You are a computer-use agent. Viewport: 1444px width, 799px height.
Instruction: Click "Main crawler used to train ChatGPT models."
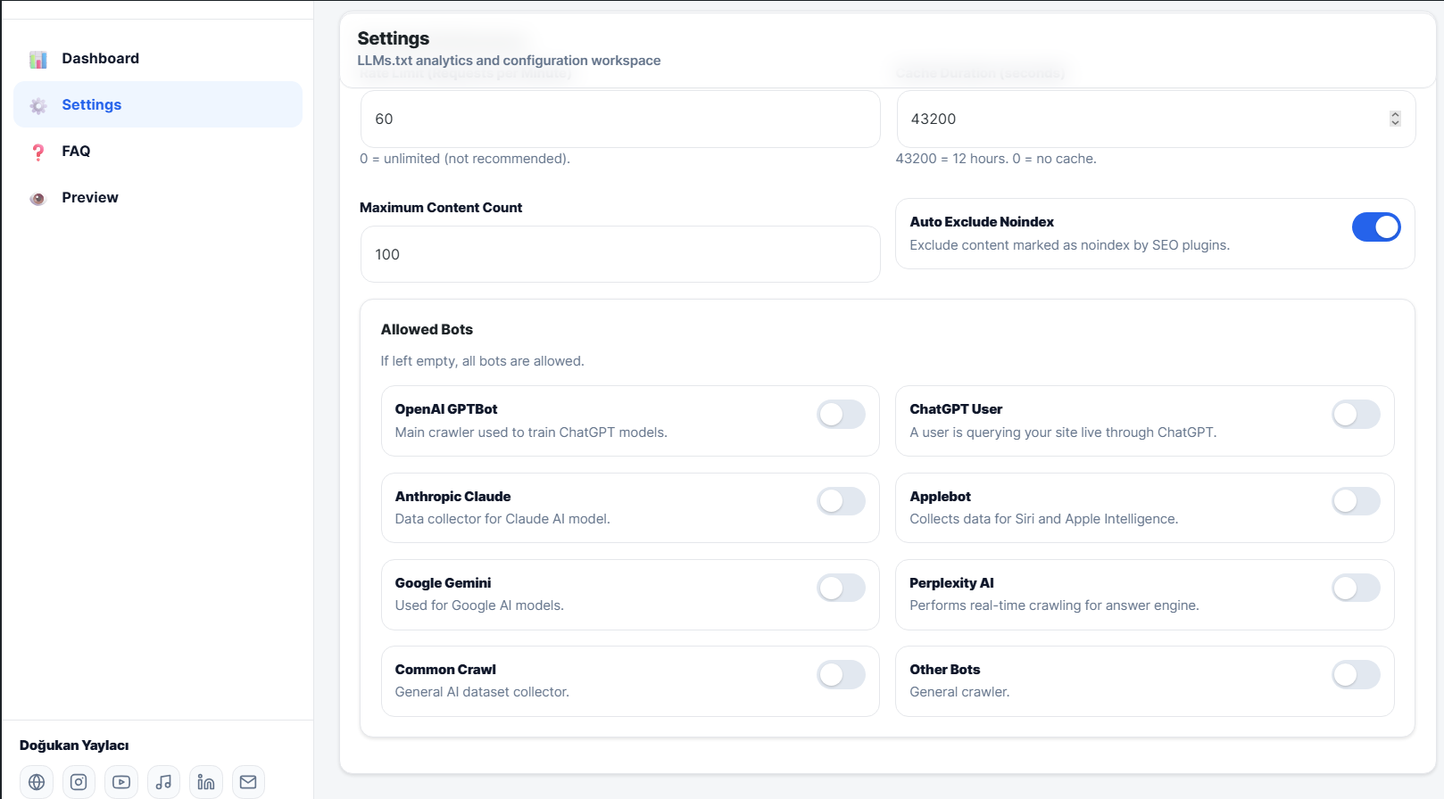point(531,432)
